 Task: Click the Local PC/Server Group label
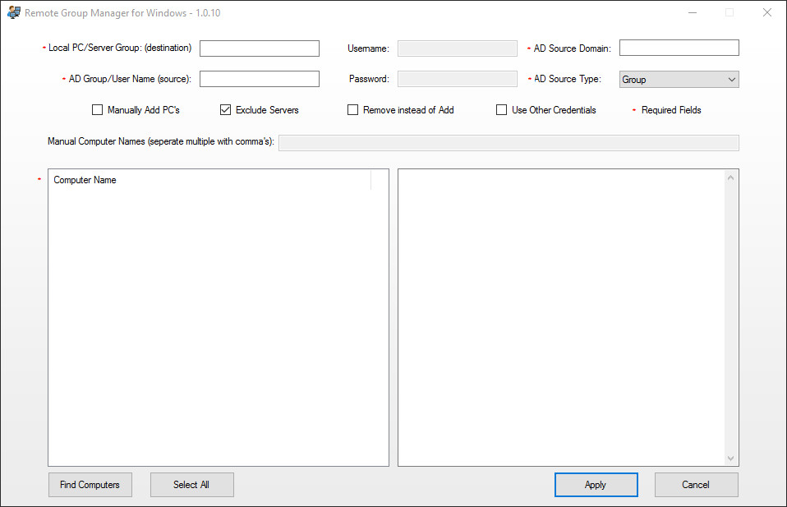(x=120, y=48)
